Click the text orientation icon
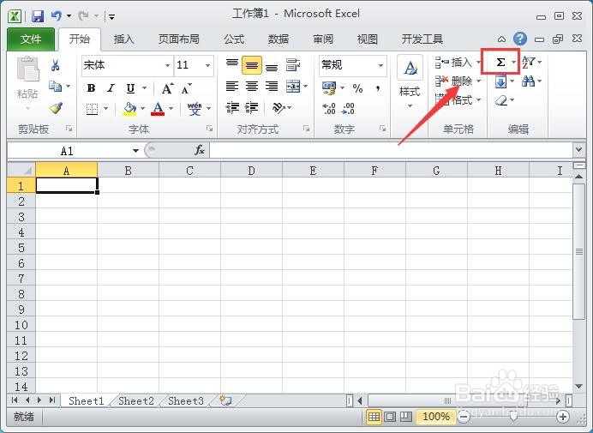Viewport: 593px width, 433px height. click(x=279, y=108)
